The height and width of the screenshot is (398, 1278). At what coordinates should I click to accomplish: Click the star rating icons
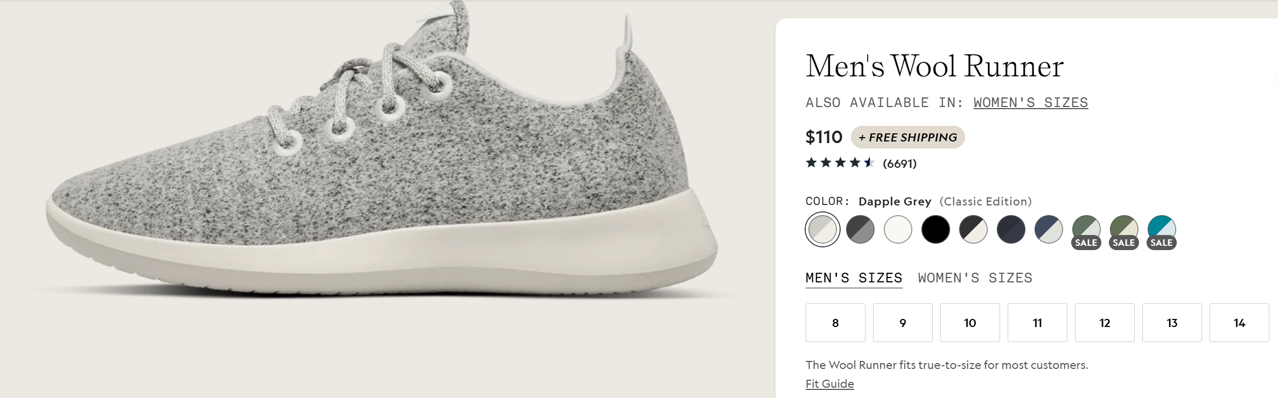[840, 163]
